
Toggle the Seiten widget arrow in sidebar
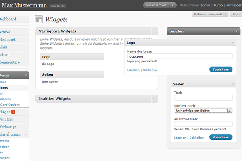pyautogui.click(x=232, y=84)
